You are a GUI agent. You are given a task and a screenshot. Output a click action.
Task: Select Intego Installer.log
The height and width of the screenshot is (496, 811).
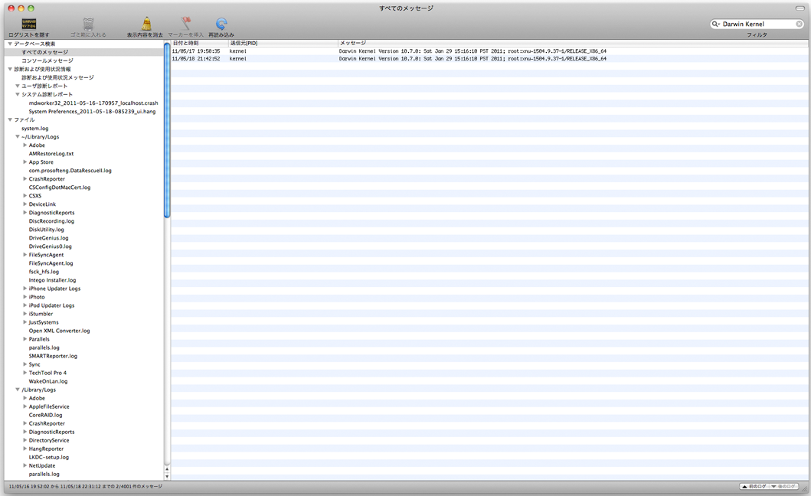[52, 280]
